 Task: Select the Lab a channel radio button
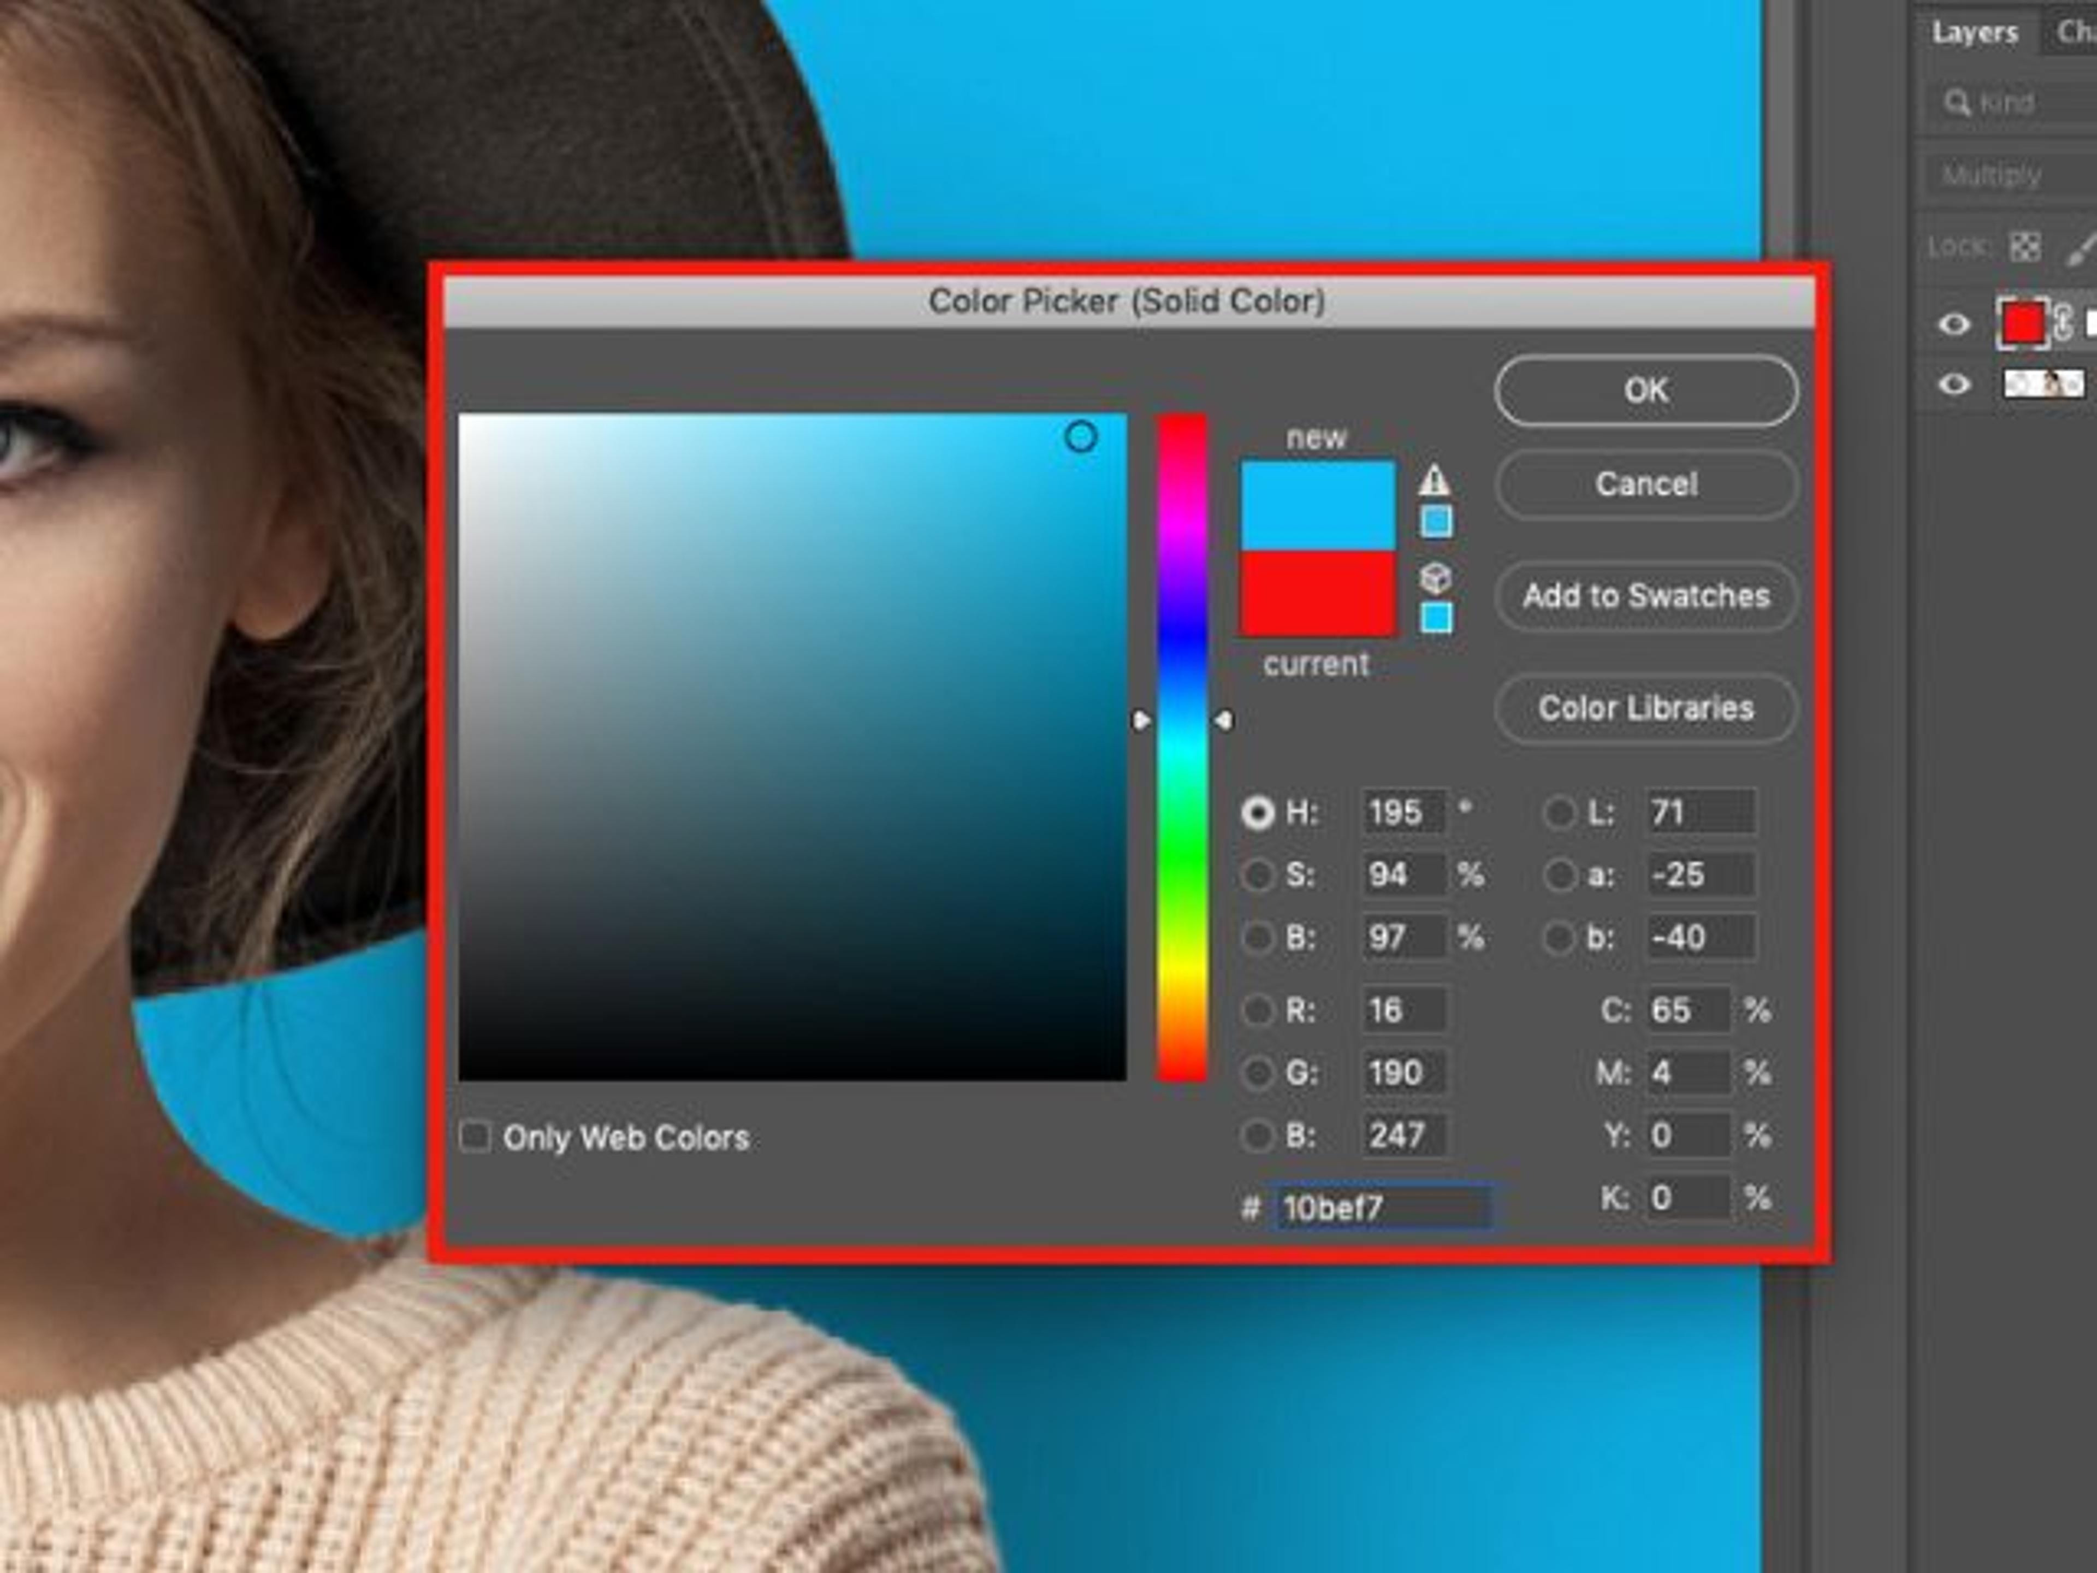coord(1560,874)
